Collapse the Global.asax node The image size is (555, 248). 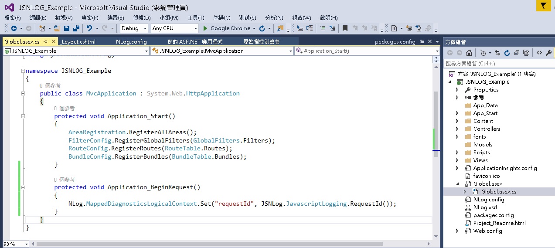click(x=457, y=184)
